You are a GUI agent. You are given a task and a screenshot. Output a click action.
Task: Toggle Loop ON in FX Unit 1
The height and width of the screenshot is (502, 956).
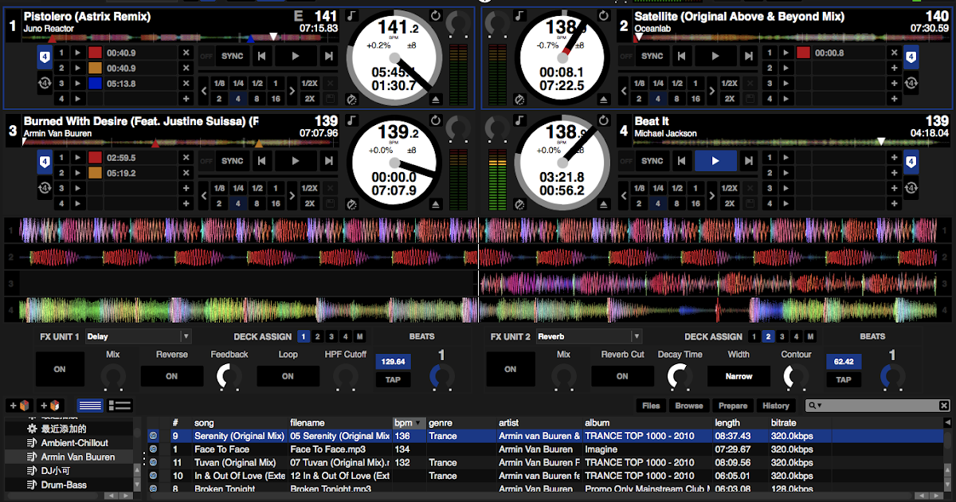288,376
